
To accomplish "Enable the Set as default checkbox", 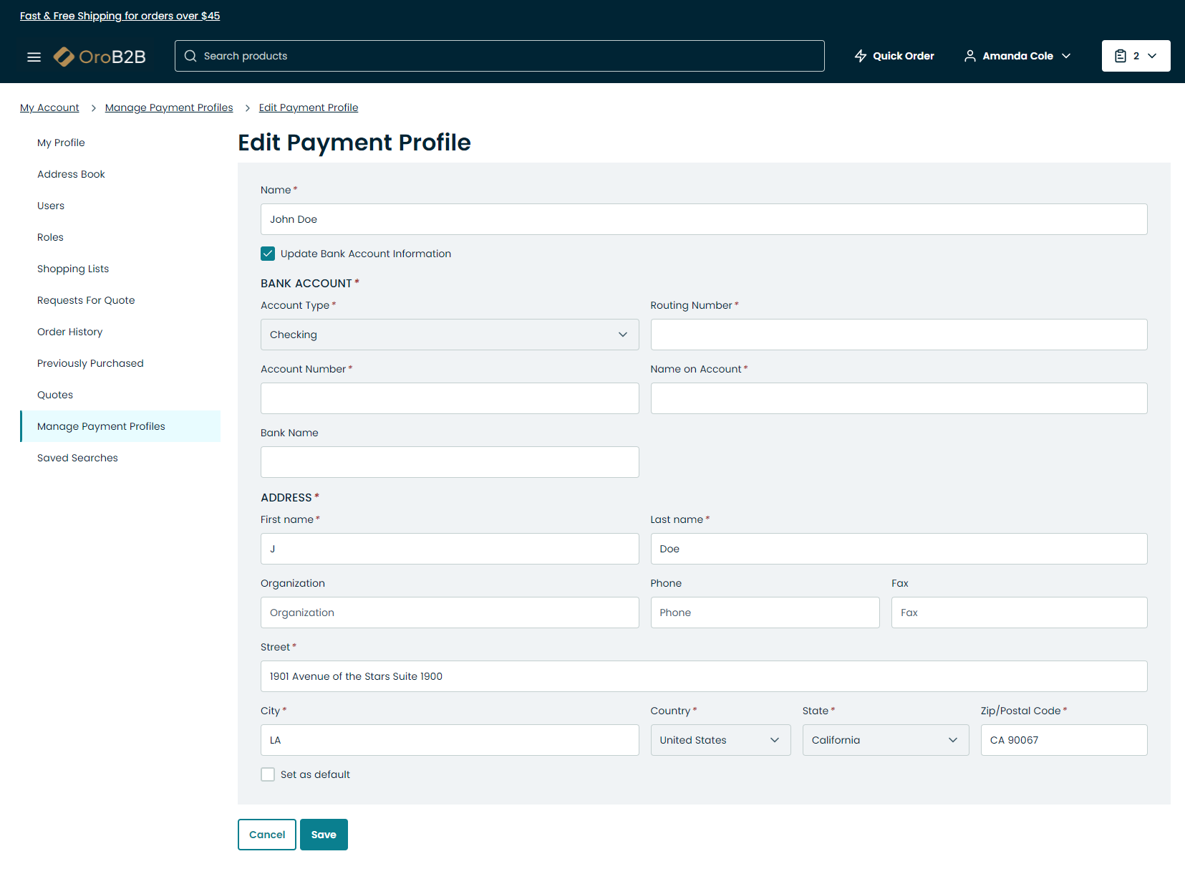I will click(268, 774).
